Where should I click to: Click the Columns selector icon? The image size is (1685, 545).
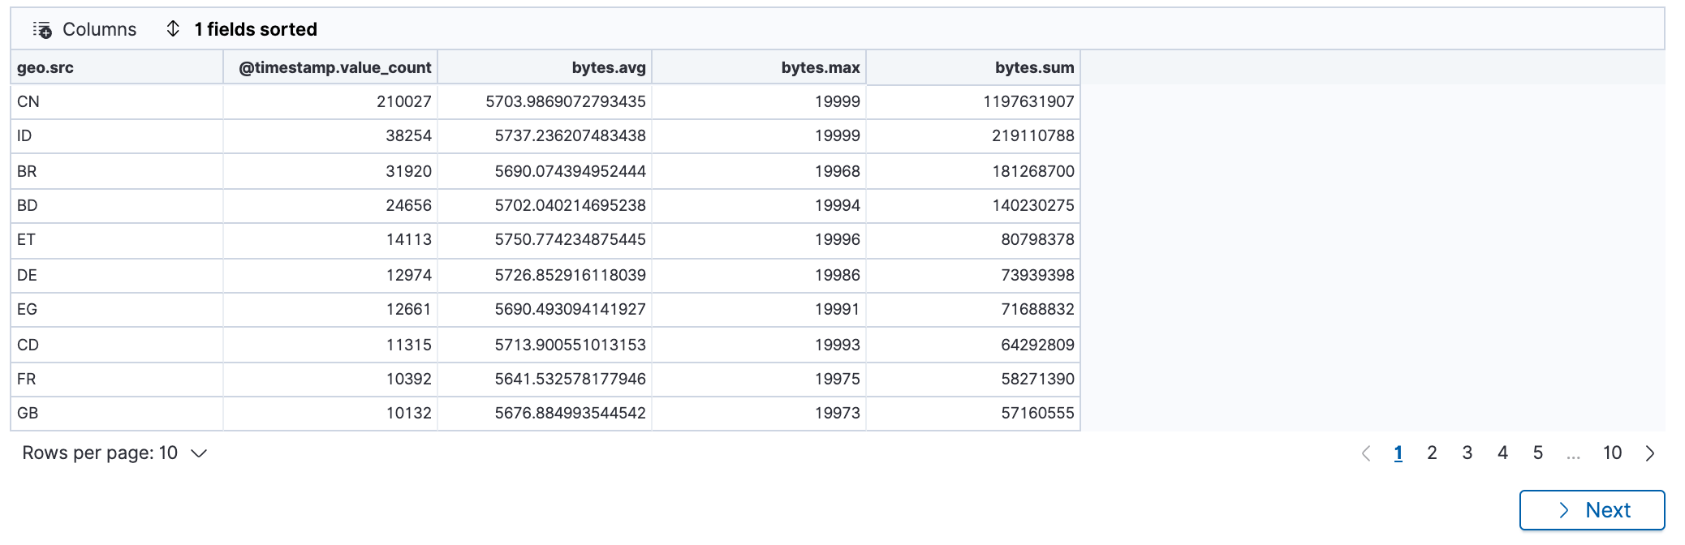(x=42, y=30)
